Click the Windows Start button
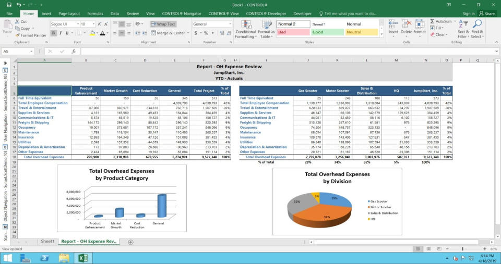The height and width of the screenshot is (264, 501). point(8,257)
